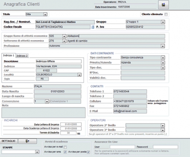Open Operatore 3° livello dropdown
Viewport: 190px width, 157px height.
163,130
